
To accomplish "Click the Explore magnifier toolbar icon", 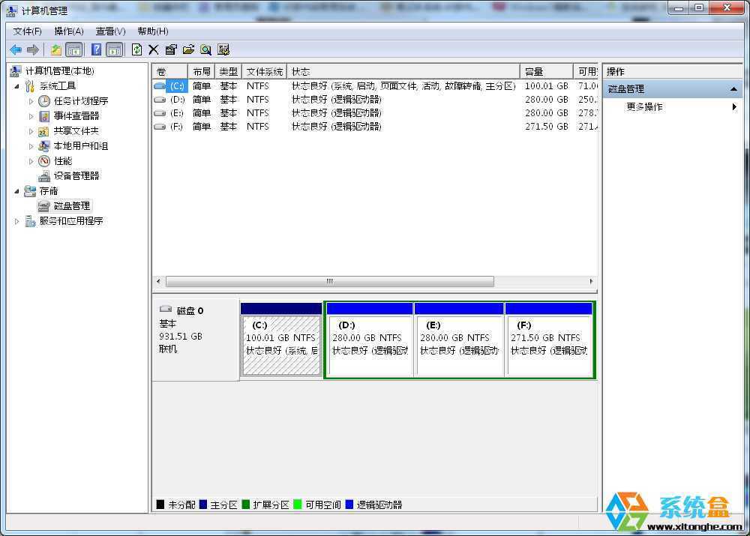I will (x=205, y=49).
